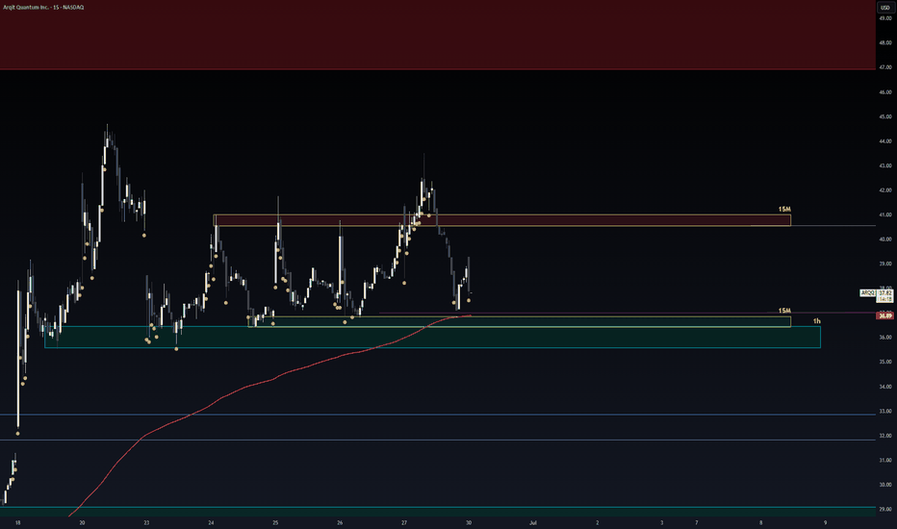Select the large dark red supply zone at top
Screen dimensions: 897x529
click(x=438, y=35)
